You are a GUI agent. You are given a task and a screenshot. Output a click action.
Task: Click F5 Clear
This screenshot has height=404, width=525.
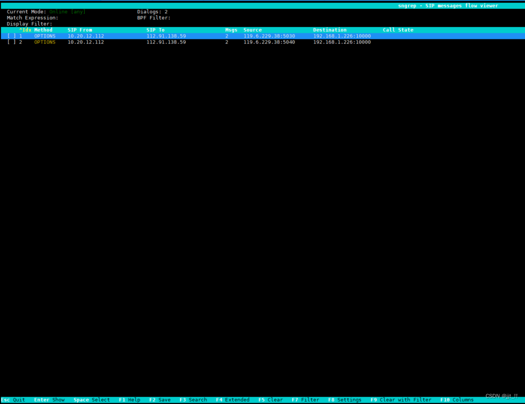tap(271, 400)
